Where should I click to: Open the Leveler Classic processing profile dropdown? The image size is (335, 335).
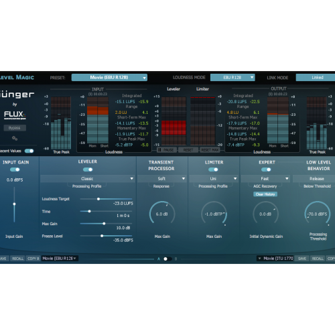(88, 179)
